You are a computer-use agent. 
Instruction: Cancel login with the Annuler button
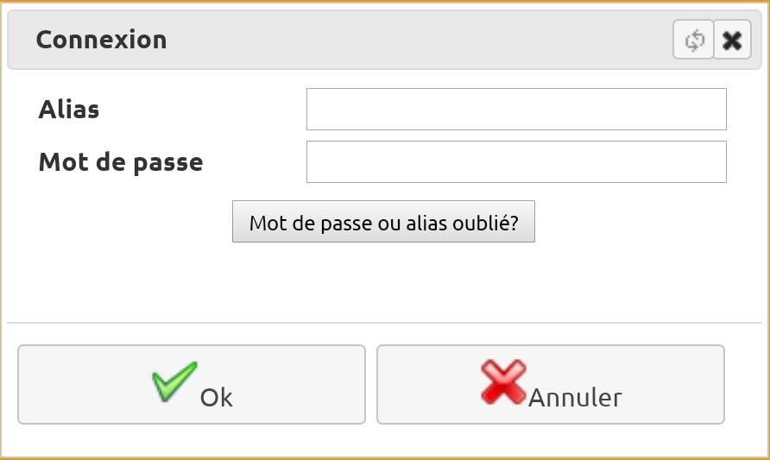pos(551,384)
